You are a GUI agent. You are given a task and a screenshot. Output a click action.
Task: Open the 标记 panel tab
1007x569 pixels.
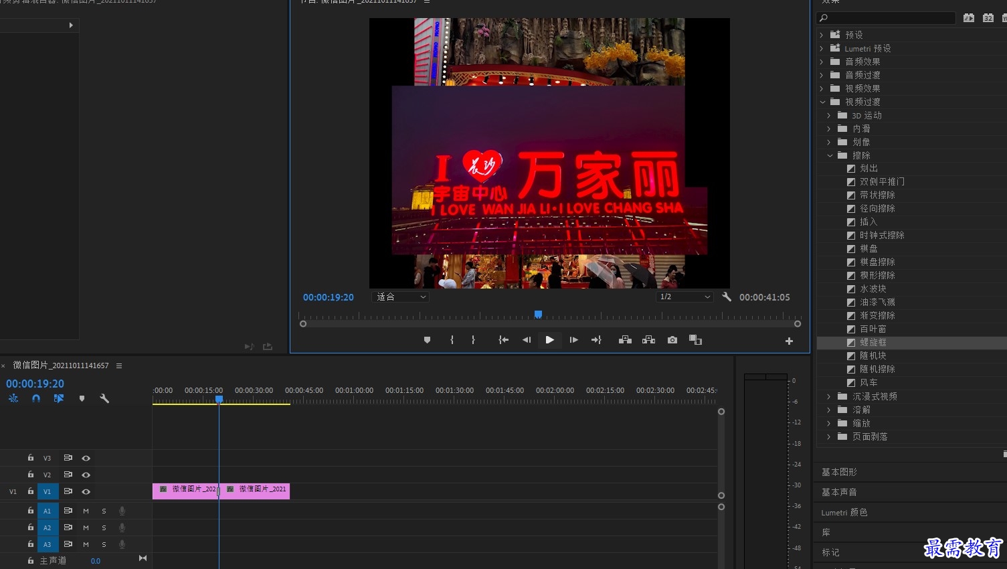click(x=830, y=552)
